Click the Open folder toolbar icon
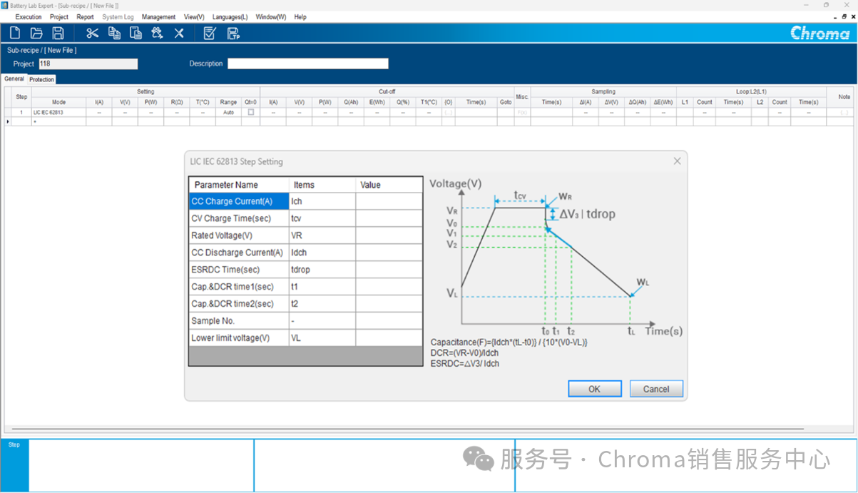Image resolution: width=858 pixels, height=493 pixels. 36,33
